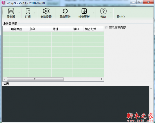Click the server list scroll-left arrow
The height and width of the screenshot is (123, 155).
[5, 79]
